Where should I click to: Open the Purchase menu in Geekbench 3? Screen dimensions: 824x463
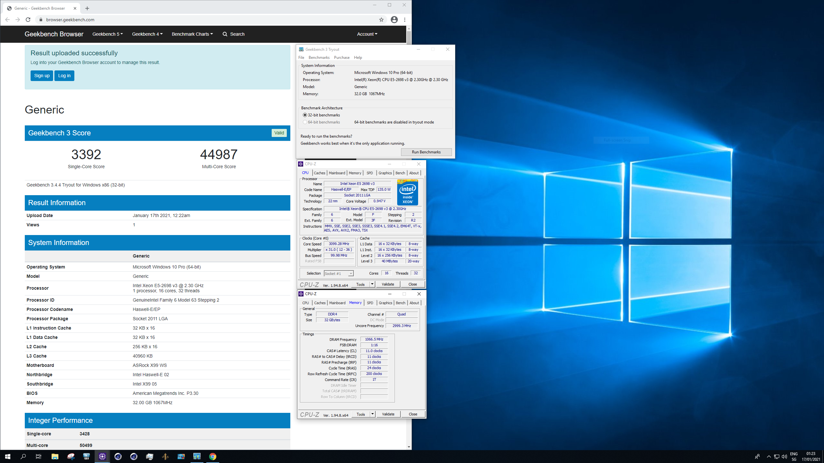coord(342,58)
